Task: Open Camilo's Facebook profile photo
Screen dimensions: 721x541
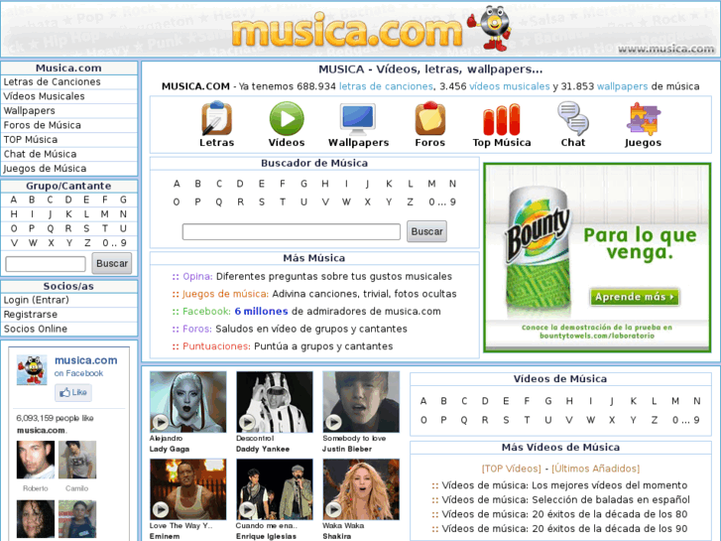Action: [77, 460]
